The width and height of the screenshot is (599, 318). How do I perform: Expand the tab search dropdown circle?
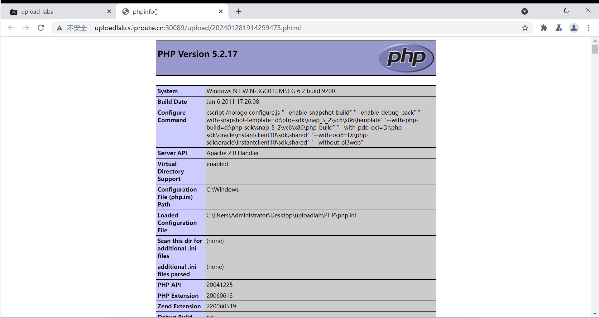coord(525,12)
